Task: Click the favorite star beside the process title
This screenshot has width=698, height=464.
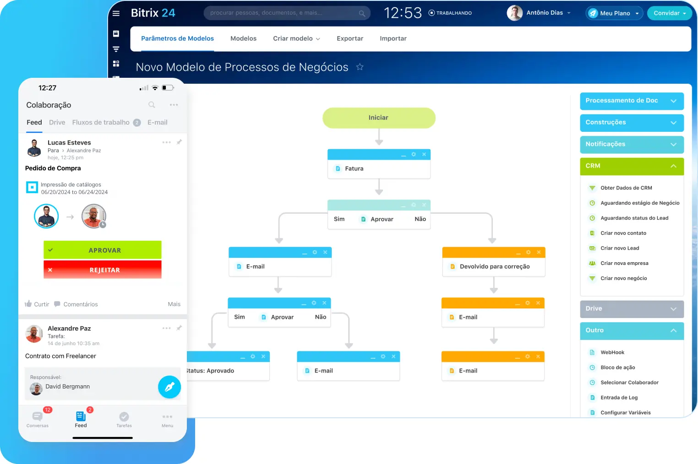Action: [x=360, y=67]
